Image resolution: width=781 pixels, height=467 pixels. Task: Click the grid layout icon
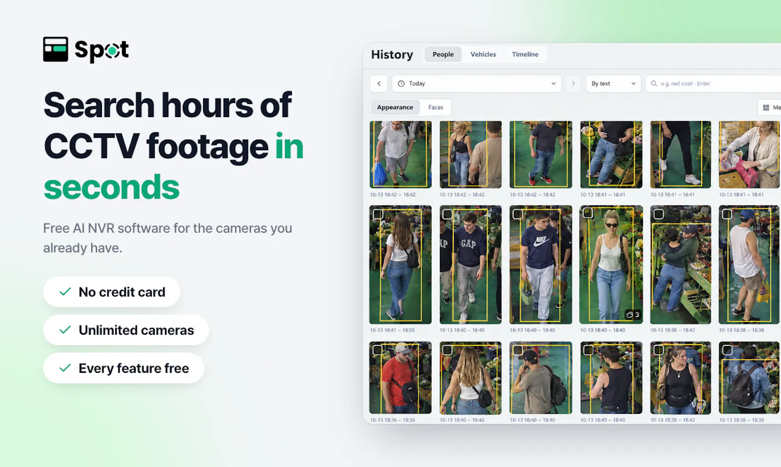[x=766, y=107]
